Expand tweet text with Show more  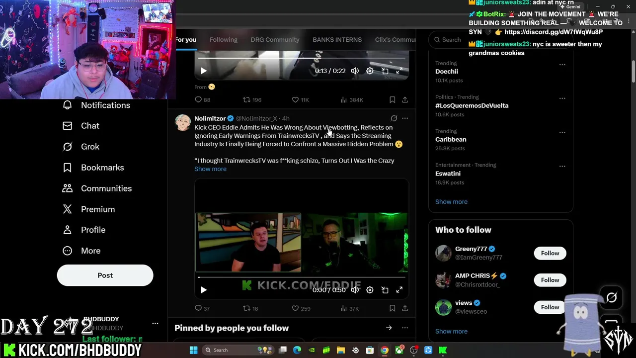[x=210, y=169]
